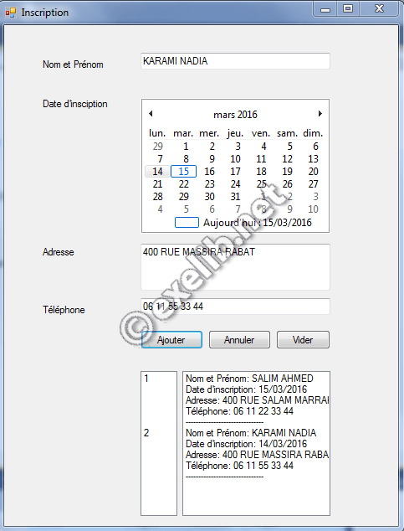Maximize the Inscription window
404x531 pixels.
coord(348,9)
